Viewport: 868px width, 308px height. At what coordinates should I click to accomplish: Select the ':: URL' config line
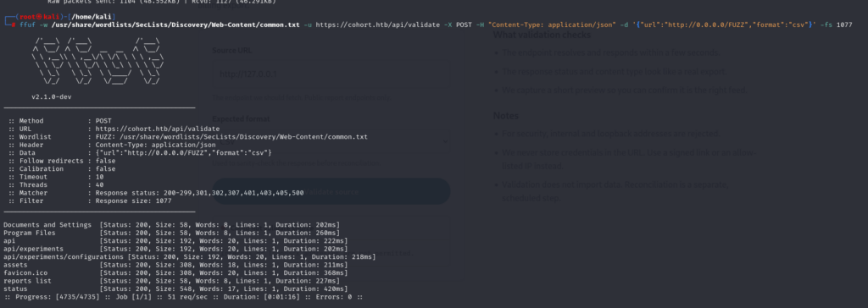[114, 129]
